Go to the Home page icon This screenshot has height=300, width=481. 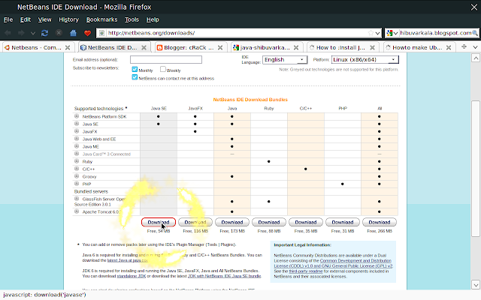(73, 33)
